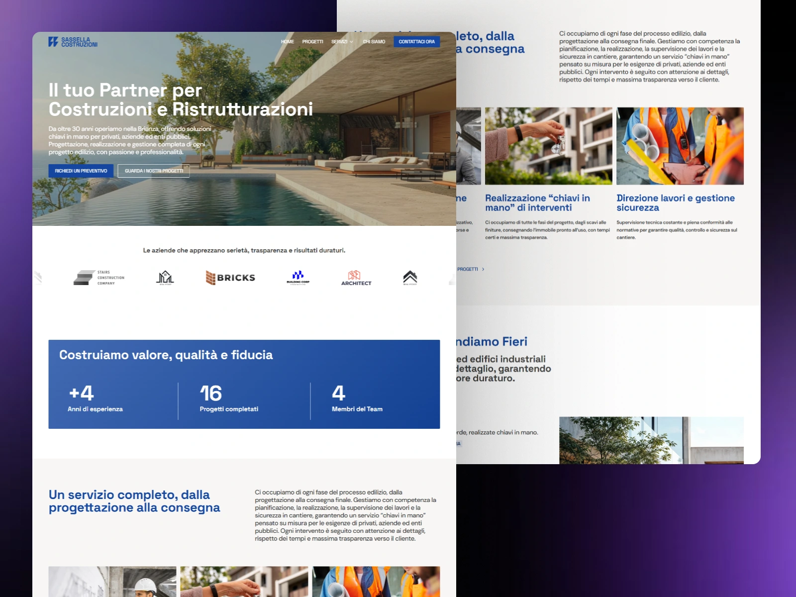Open the keys handover photo in back window
The width and height of the screenshot is (796, 597).
(x=549, y=146)
